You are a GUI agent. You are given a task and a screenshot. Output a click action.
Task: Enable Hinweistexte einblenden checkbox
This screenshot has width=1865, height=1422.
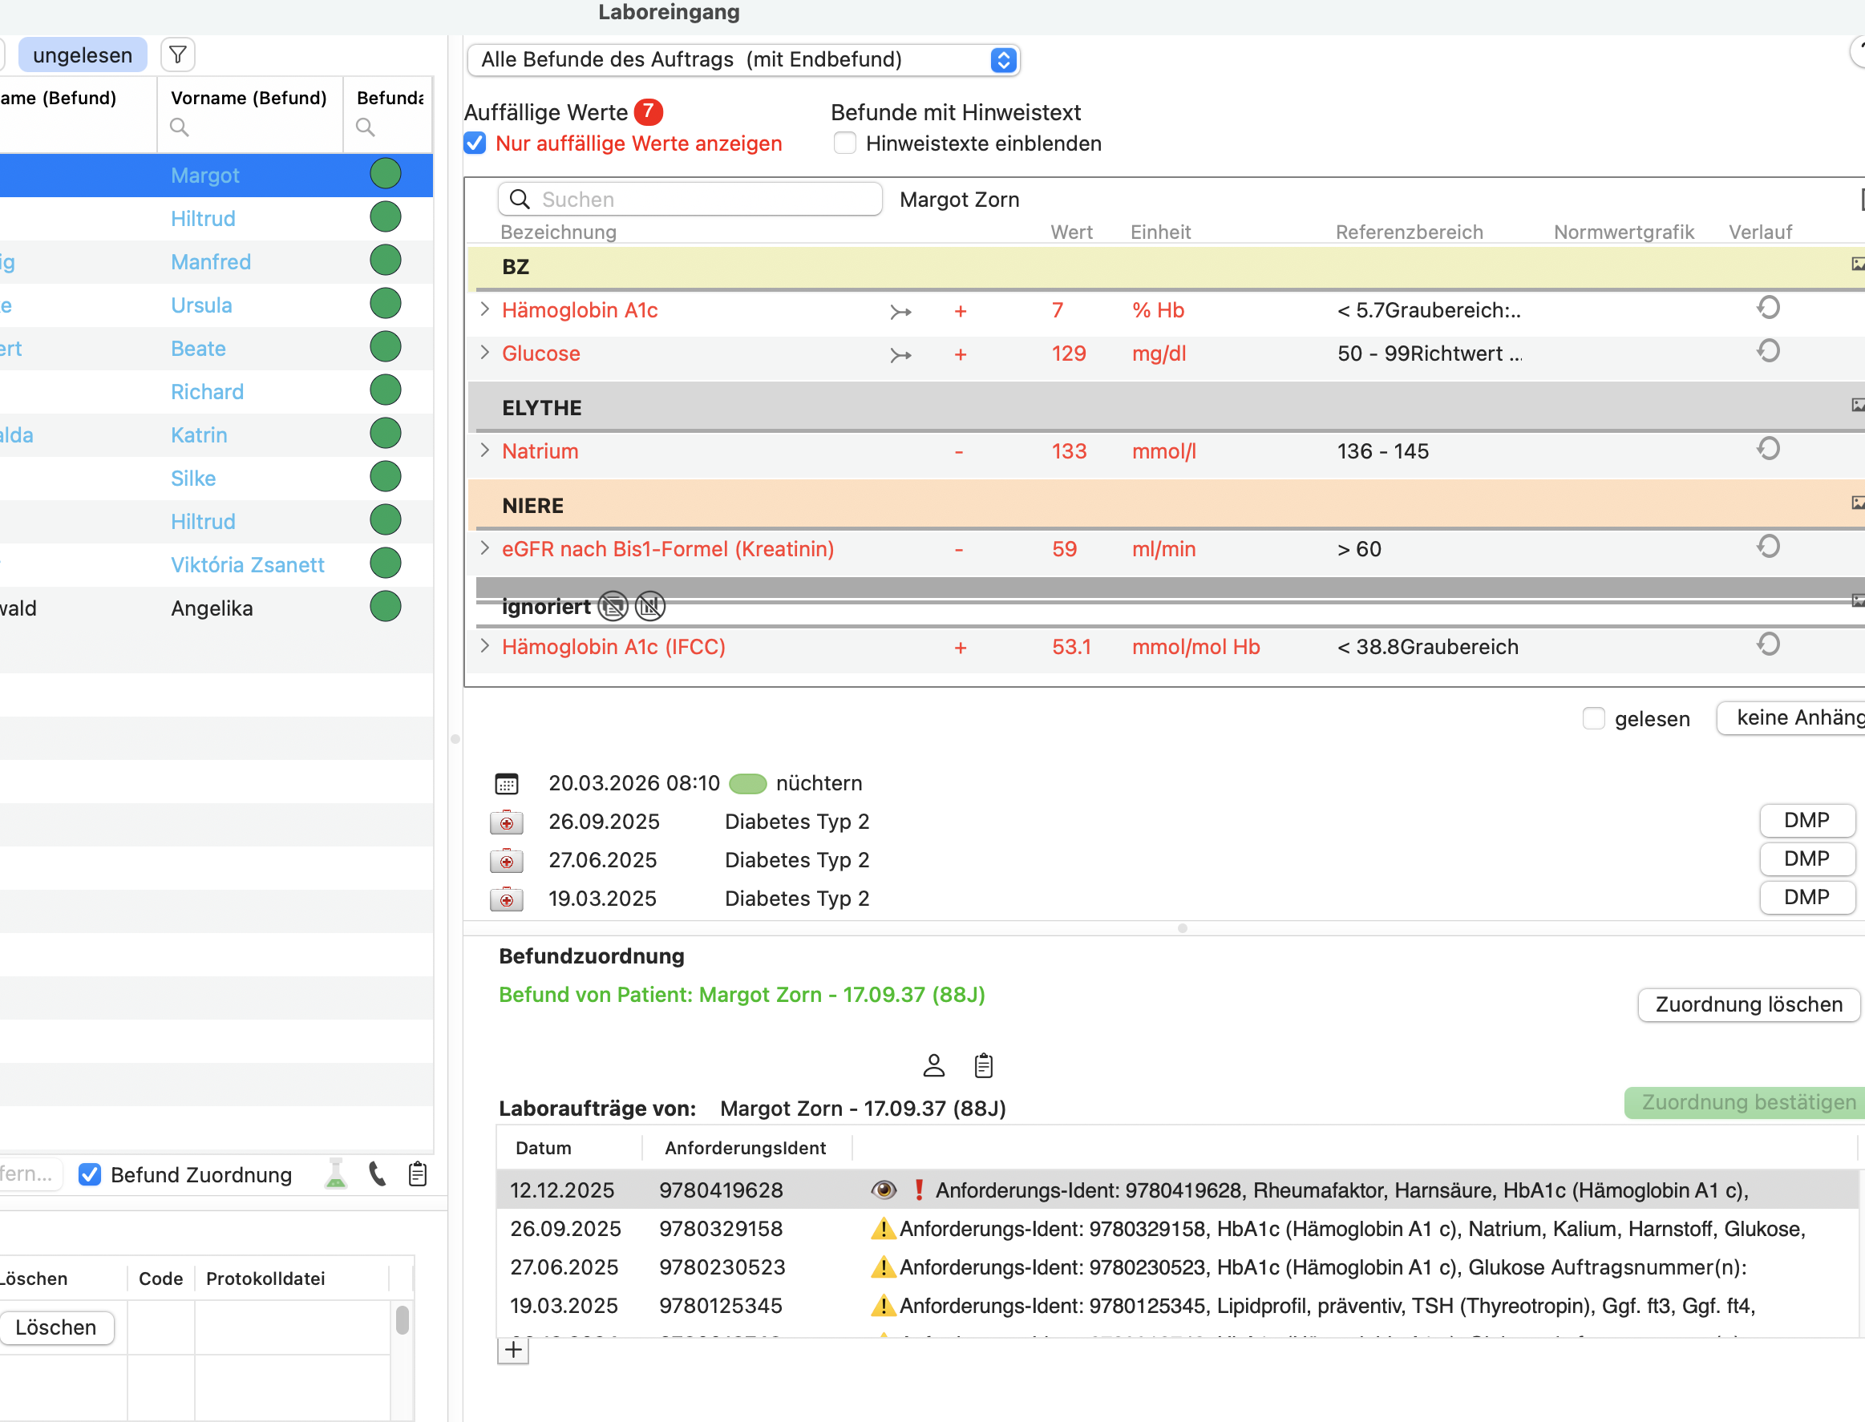845,144
